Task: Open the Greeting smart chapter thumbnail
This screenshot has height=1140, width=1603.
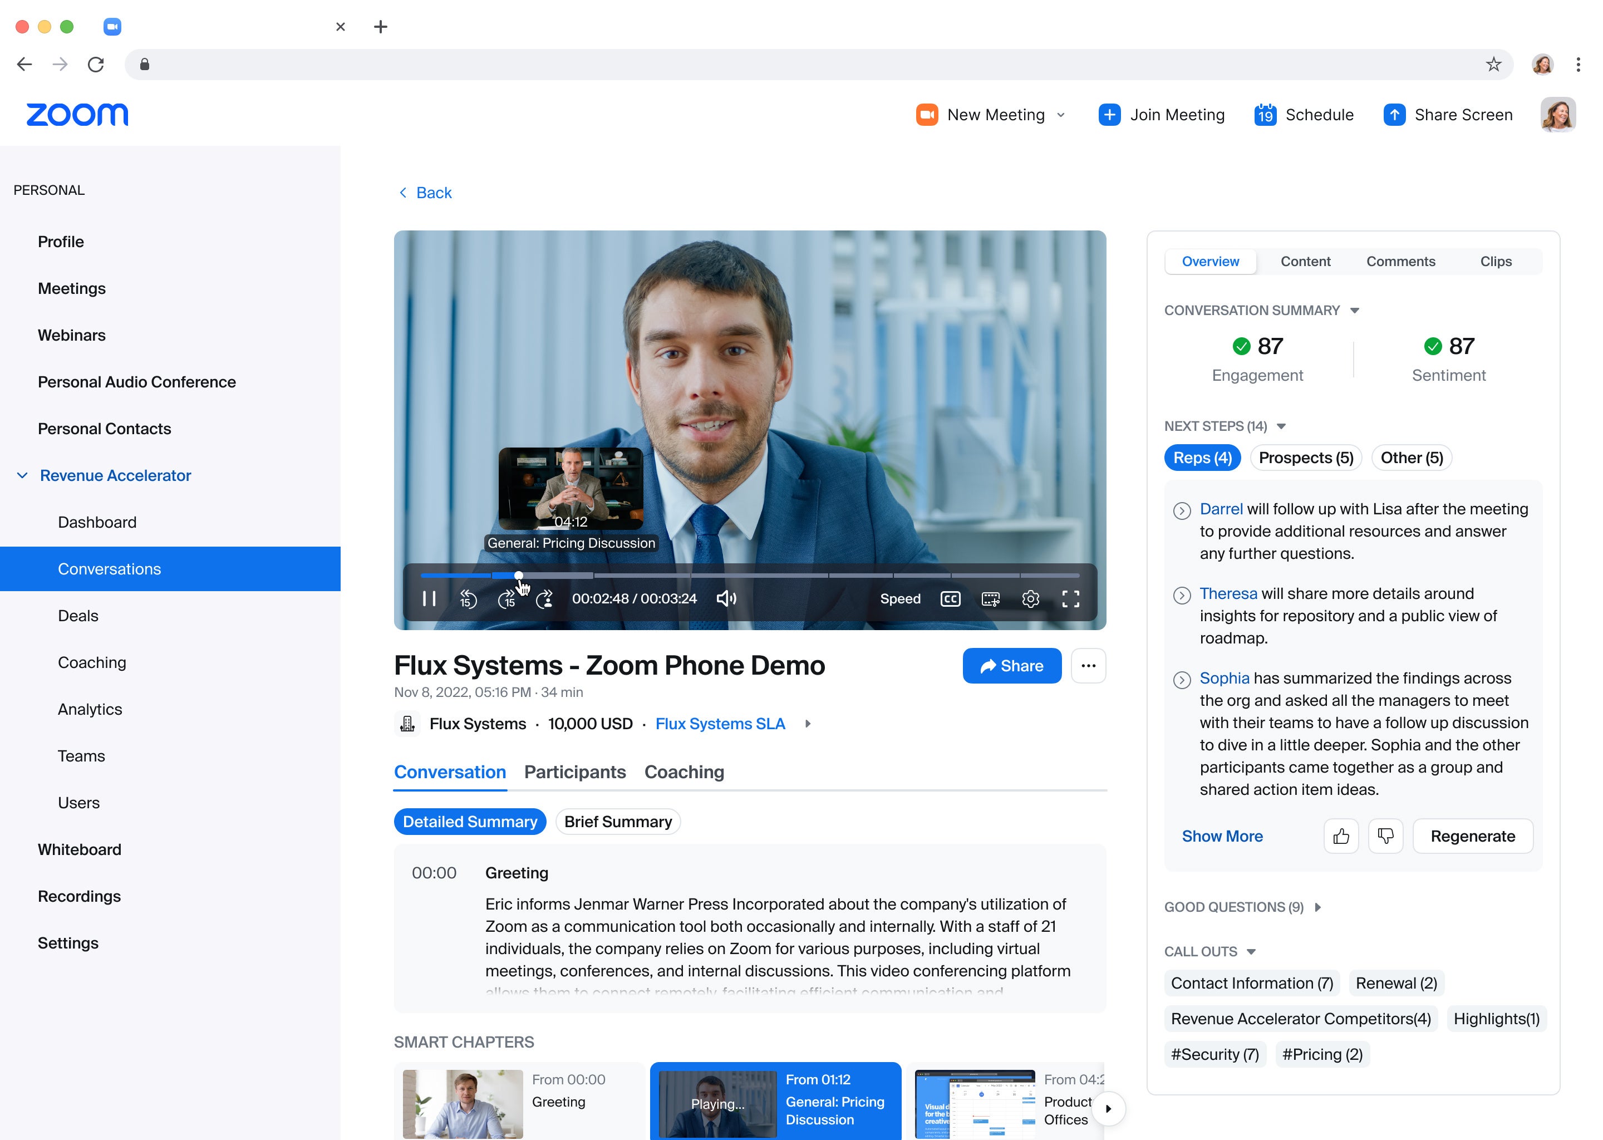Action: [463, 1103]
